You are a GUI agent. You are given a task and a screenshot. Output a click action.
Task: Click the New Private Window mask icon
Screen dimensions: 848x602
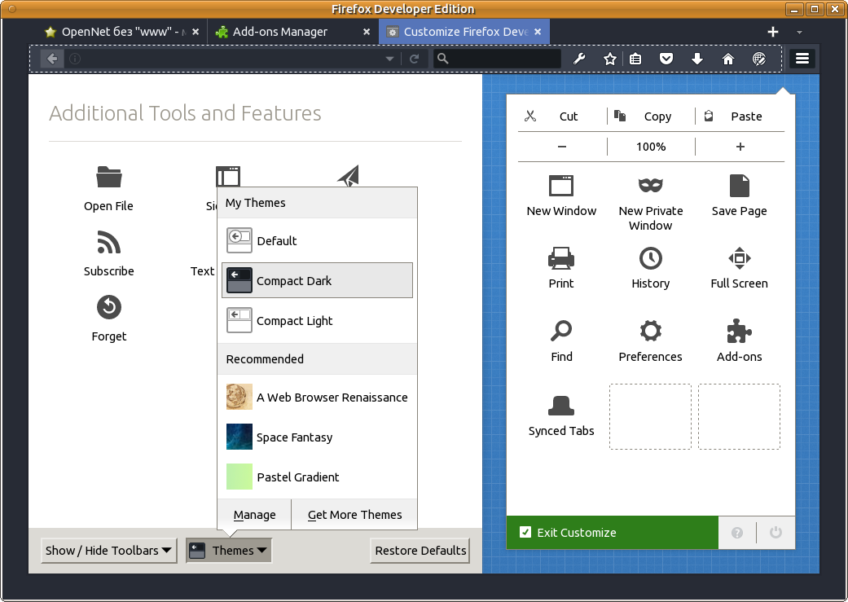point(650,186)
